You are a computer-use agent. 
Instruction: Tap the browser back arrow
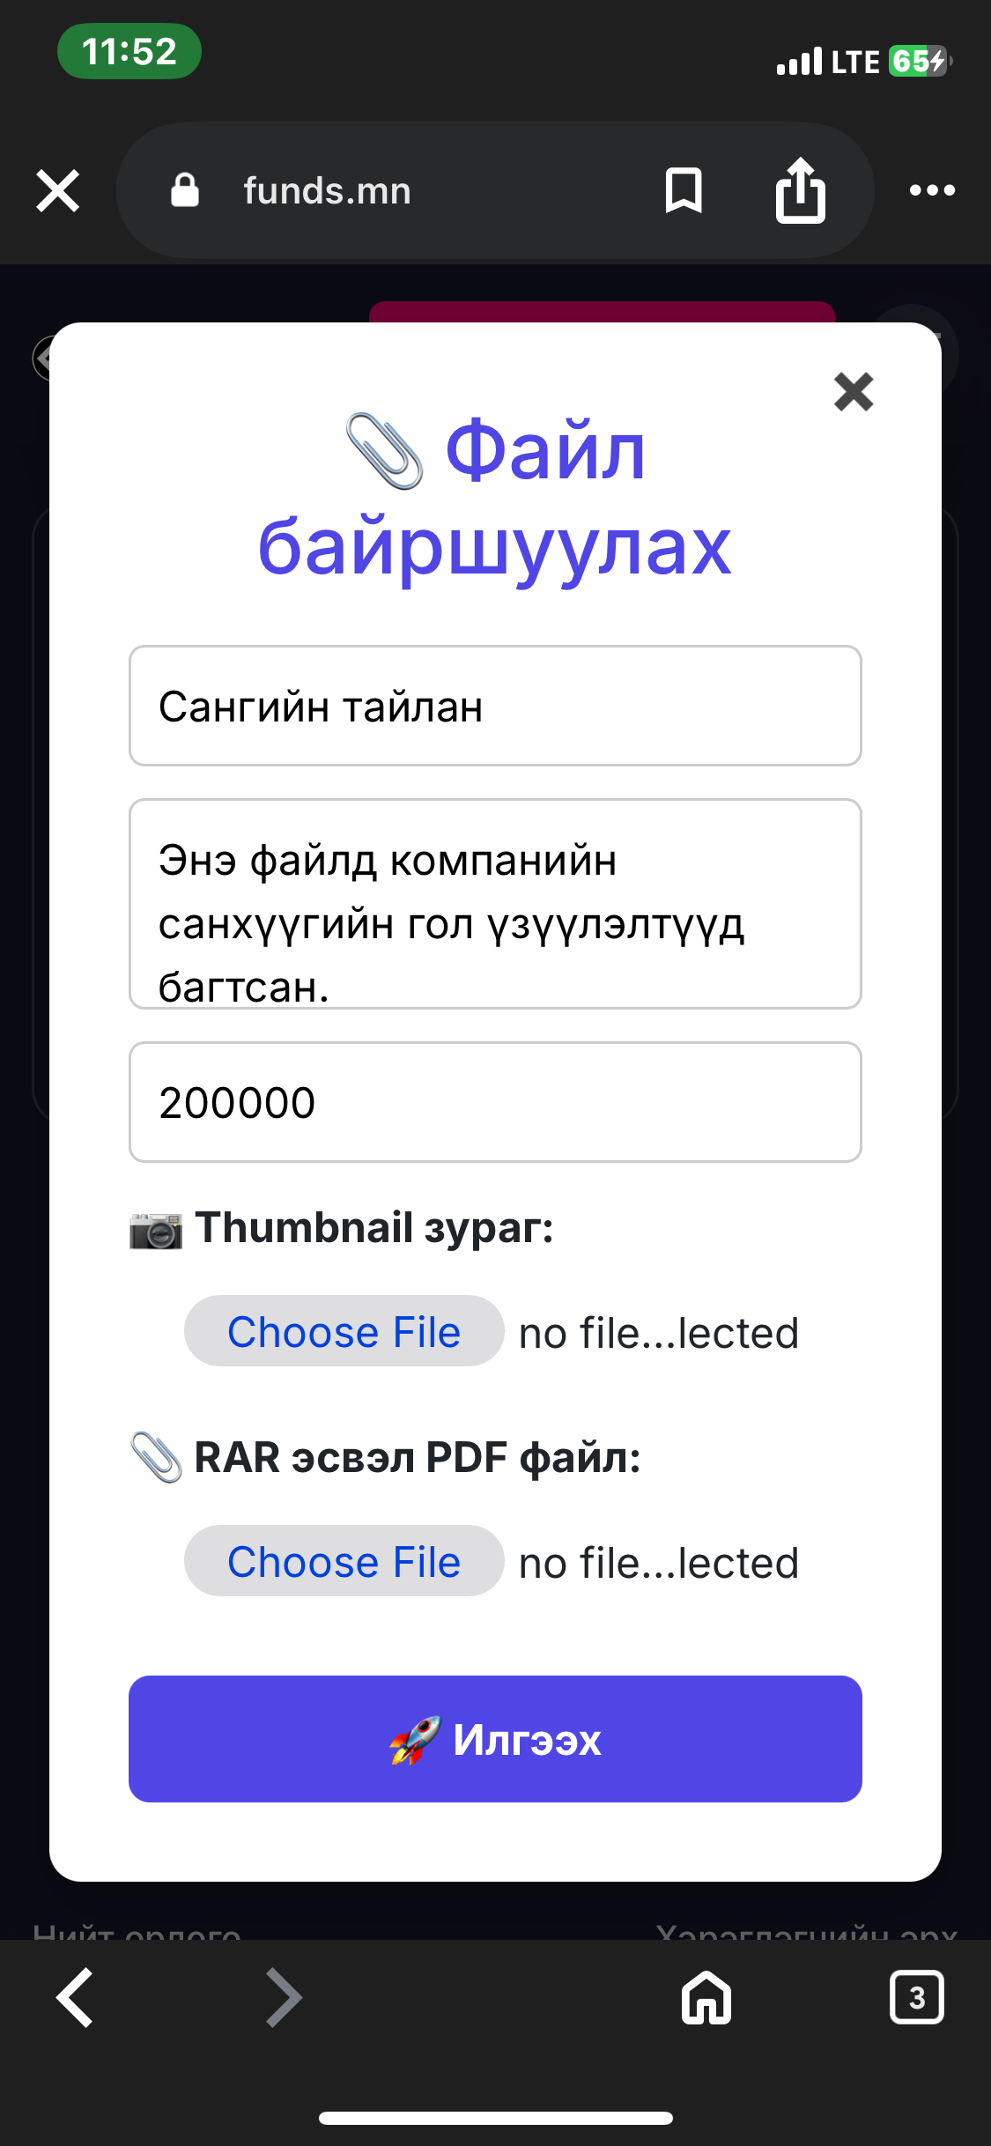(76, 1998)
